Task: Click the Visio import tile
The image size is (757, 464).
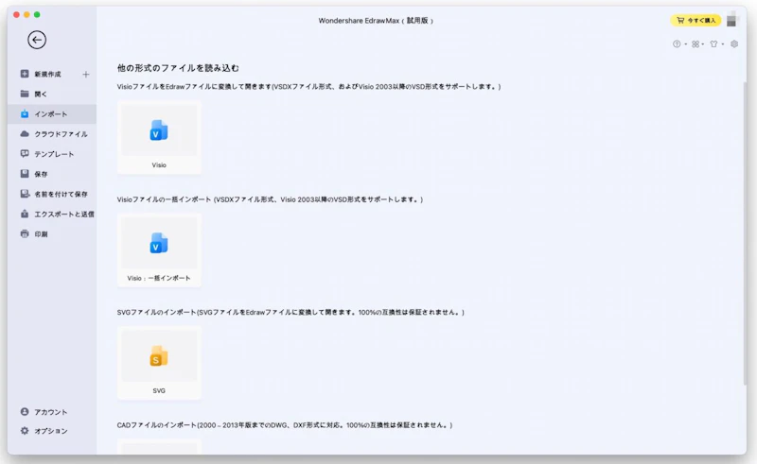Action: 159,137
